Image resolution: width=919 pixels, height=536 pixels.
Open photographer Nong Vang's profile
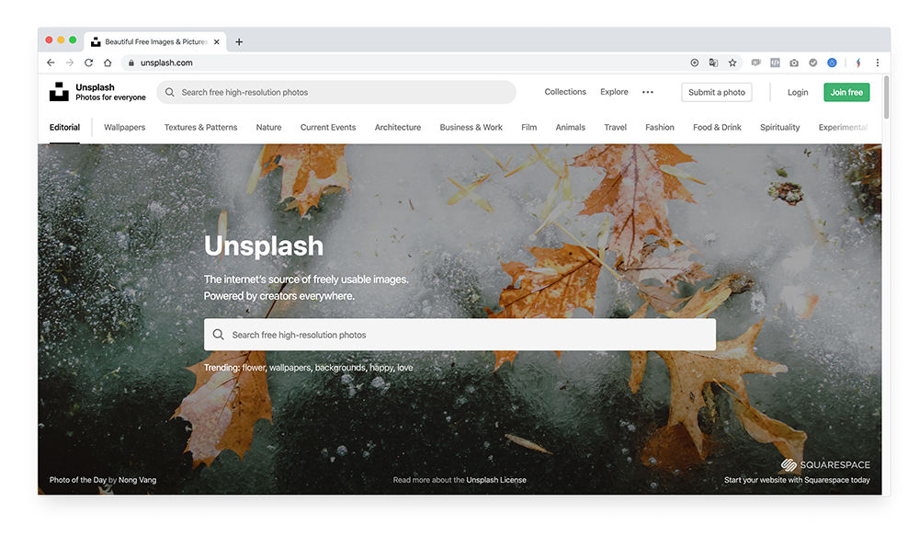click(x=137, y=480)
